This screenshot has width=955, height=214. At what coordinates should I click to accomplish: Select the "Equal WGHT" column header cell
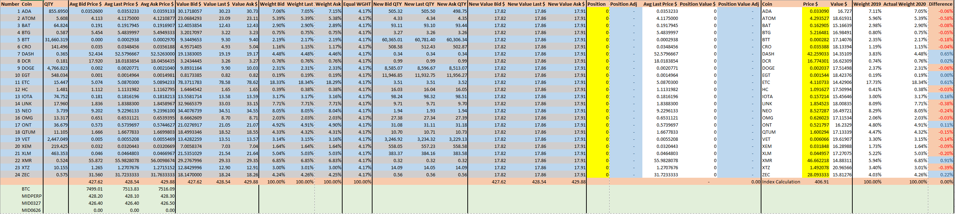point(356,4)
